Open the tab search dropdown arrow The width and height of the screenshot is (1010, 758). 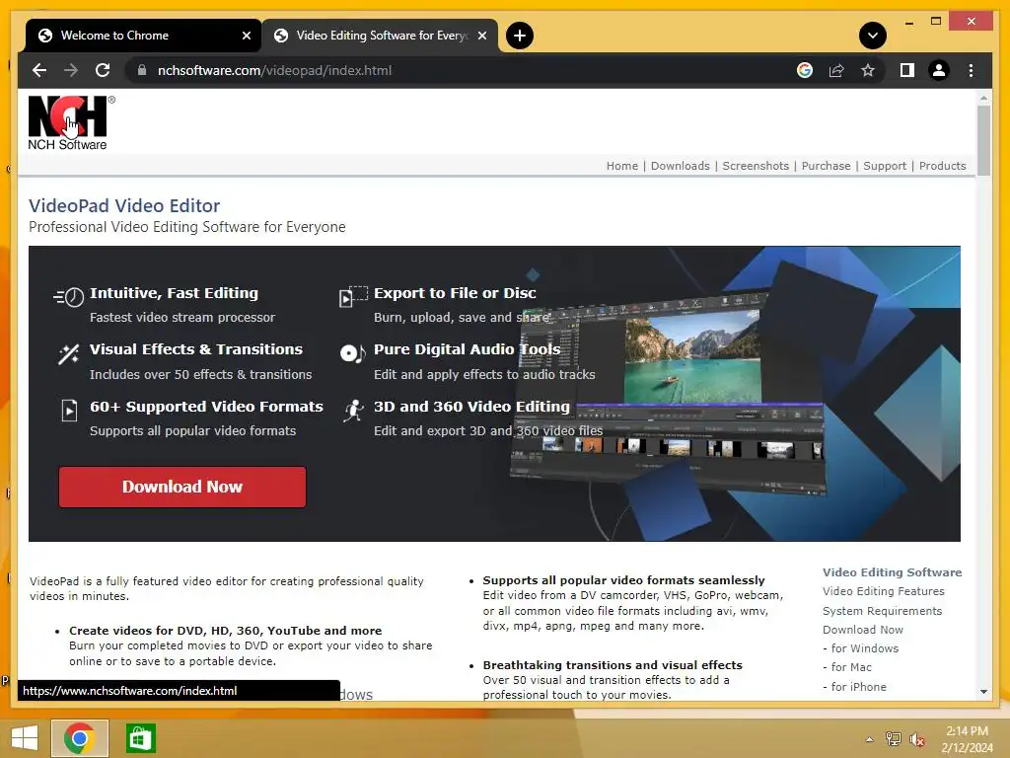(x=873, y=36)
